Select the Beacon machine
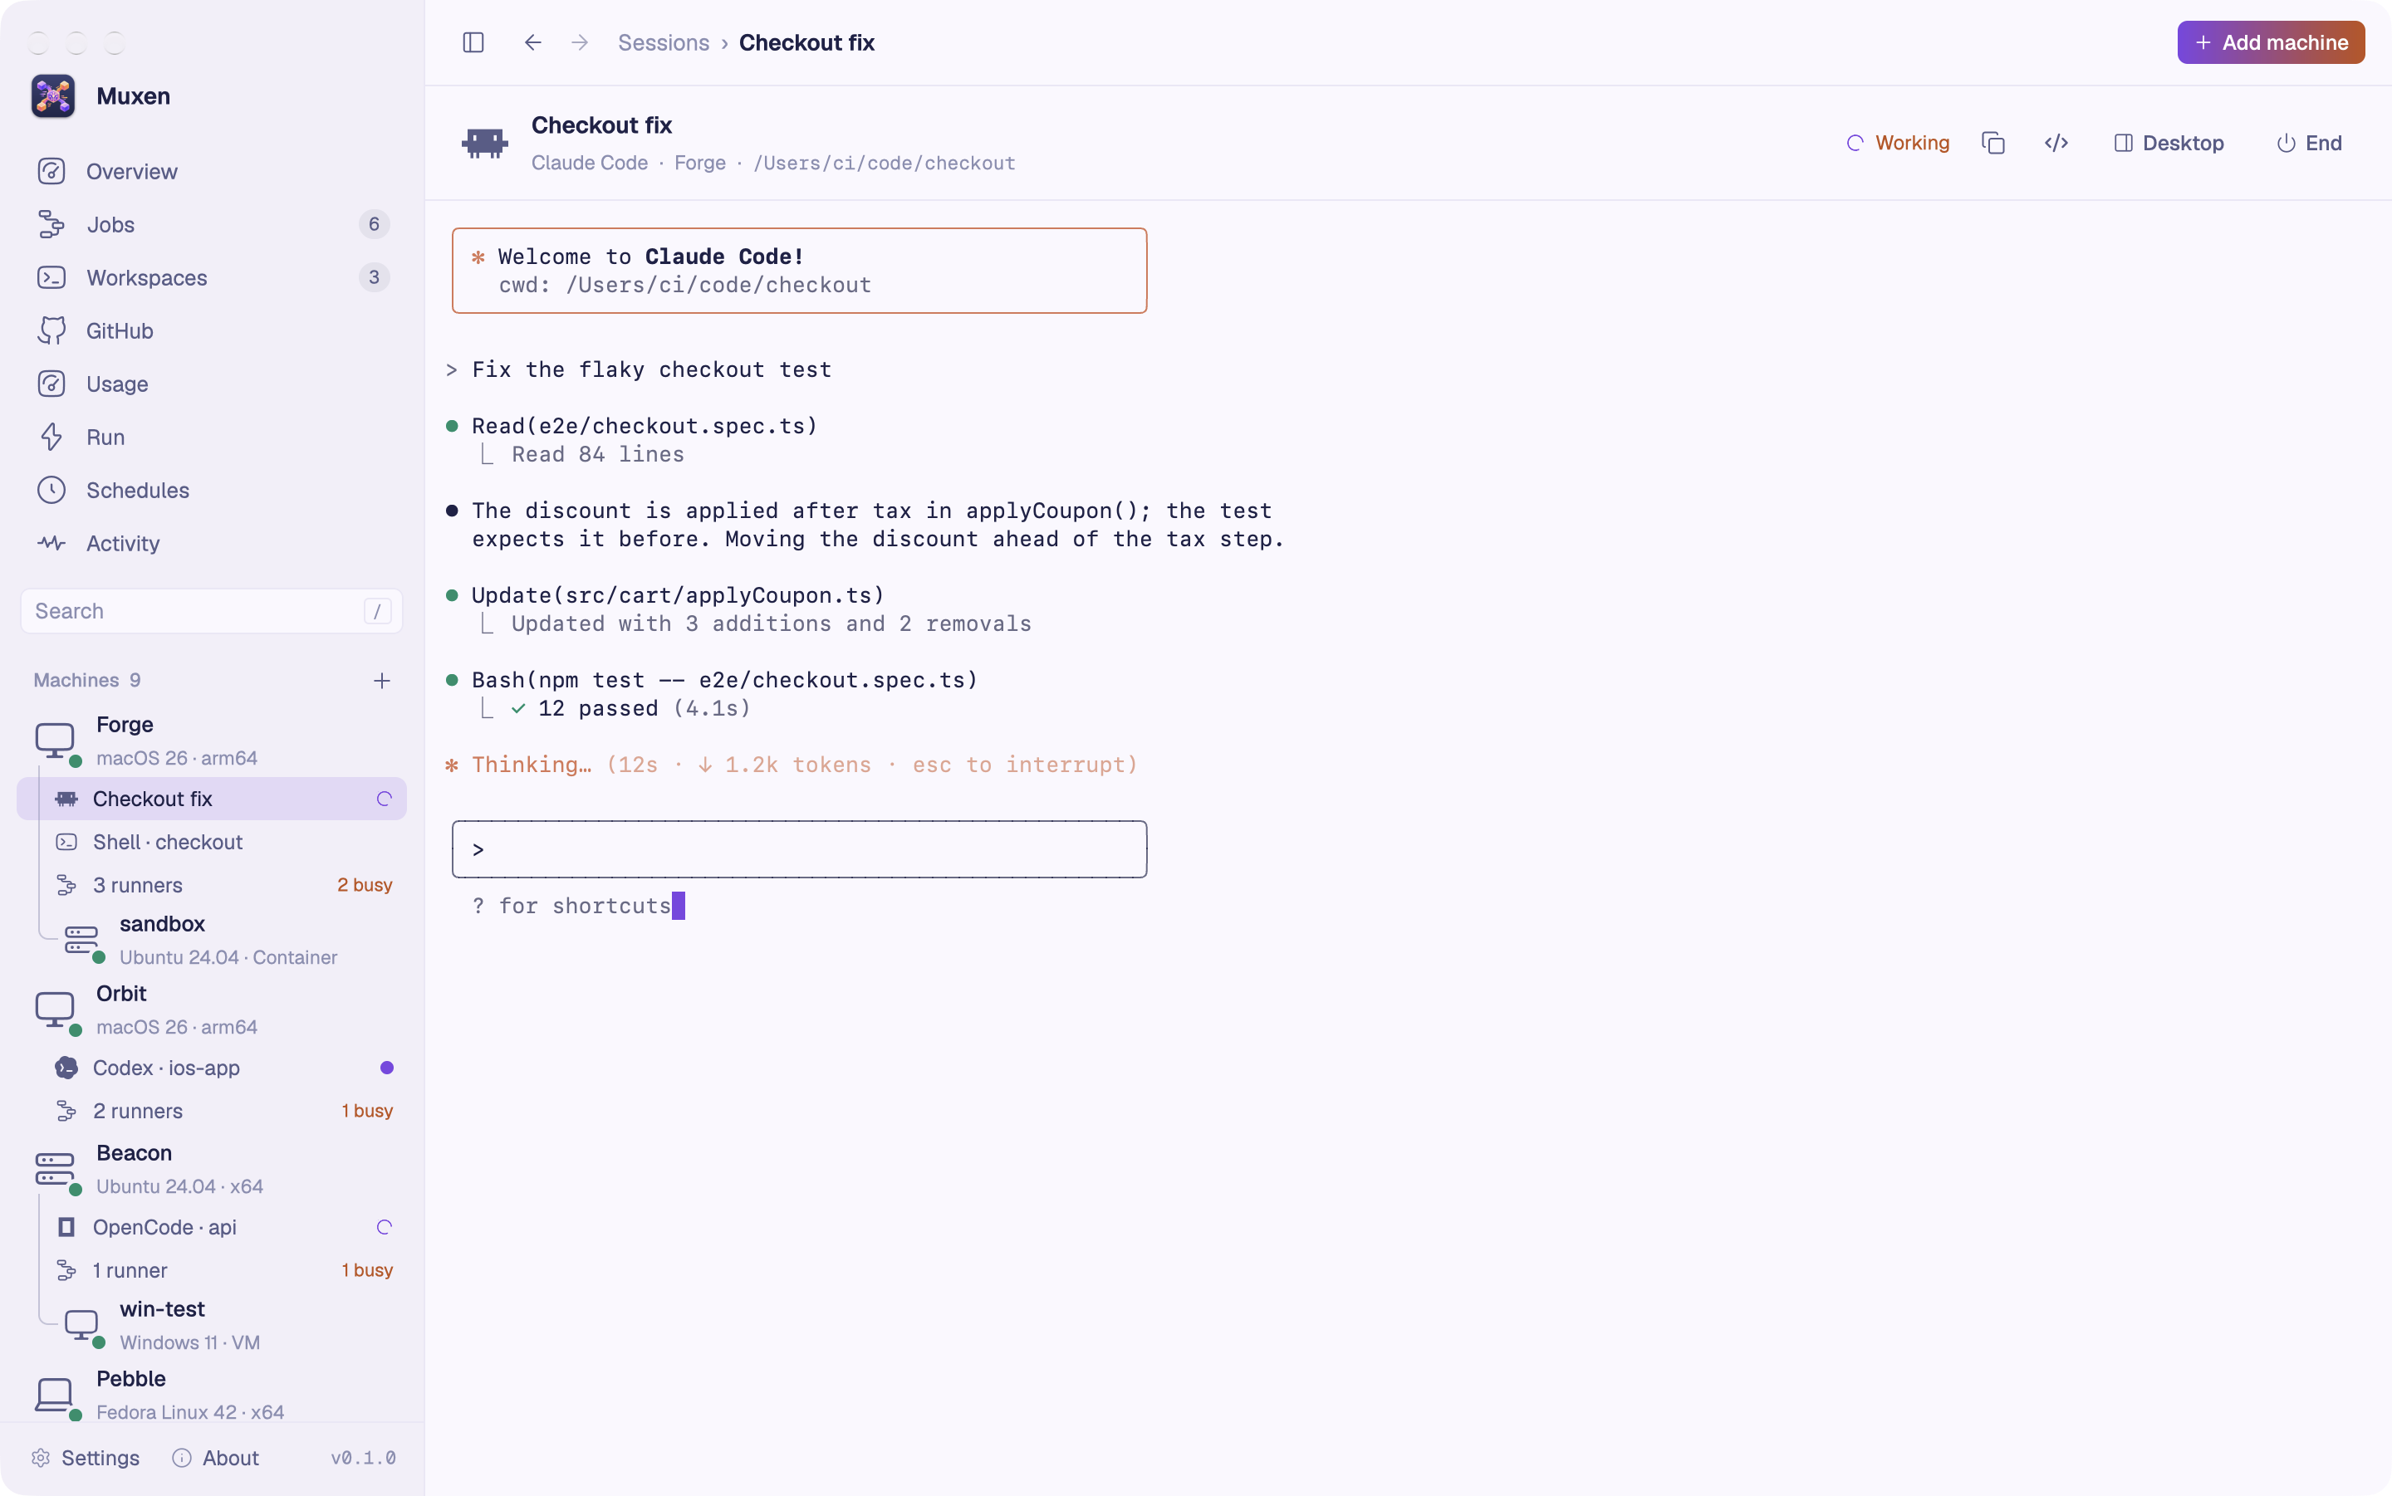 coord(212,1170)
